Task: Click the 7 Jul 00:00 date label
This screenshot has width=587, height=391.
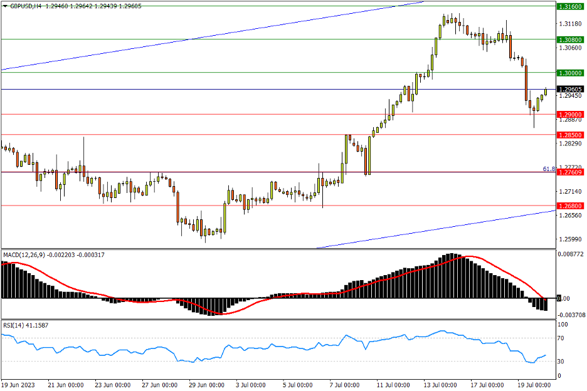Action: (x=345, y=384)
